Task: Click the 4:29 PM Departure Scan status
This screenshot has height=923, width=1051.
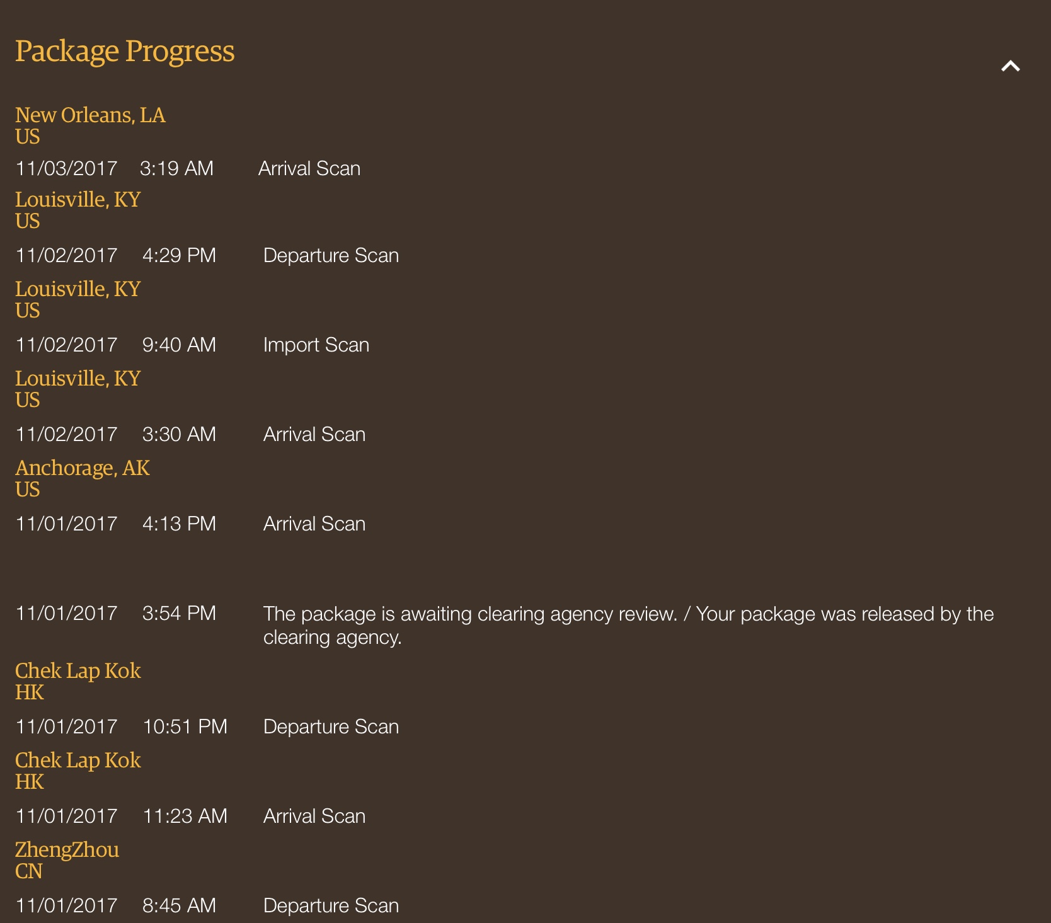Action: [x=331, y=255]
